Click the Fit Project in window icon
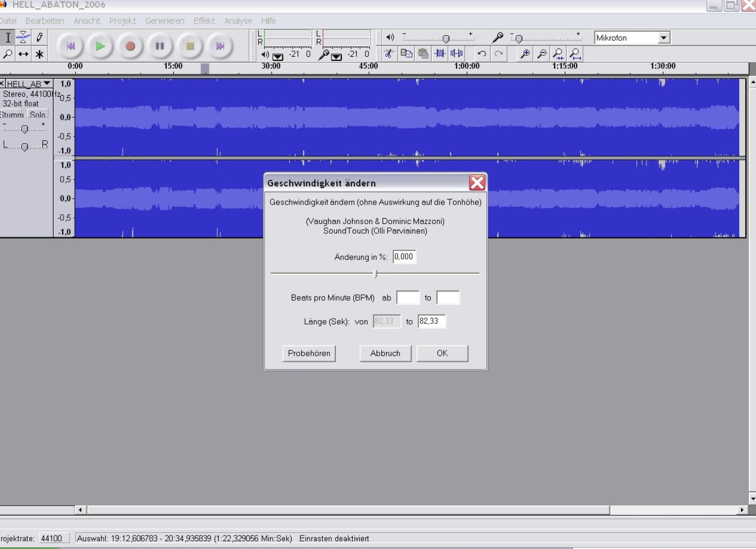 (576, 53)
